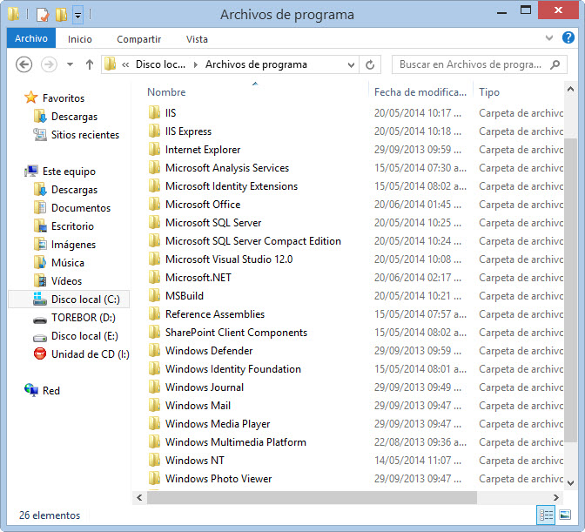Switch to the Vista ribbon tab
Image resolution: width=585 pixels, height=532 pixels.
coord(197,39)
